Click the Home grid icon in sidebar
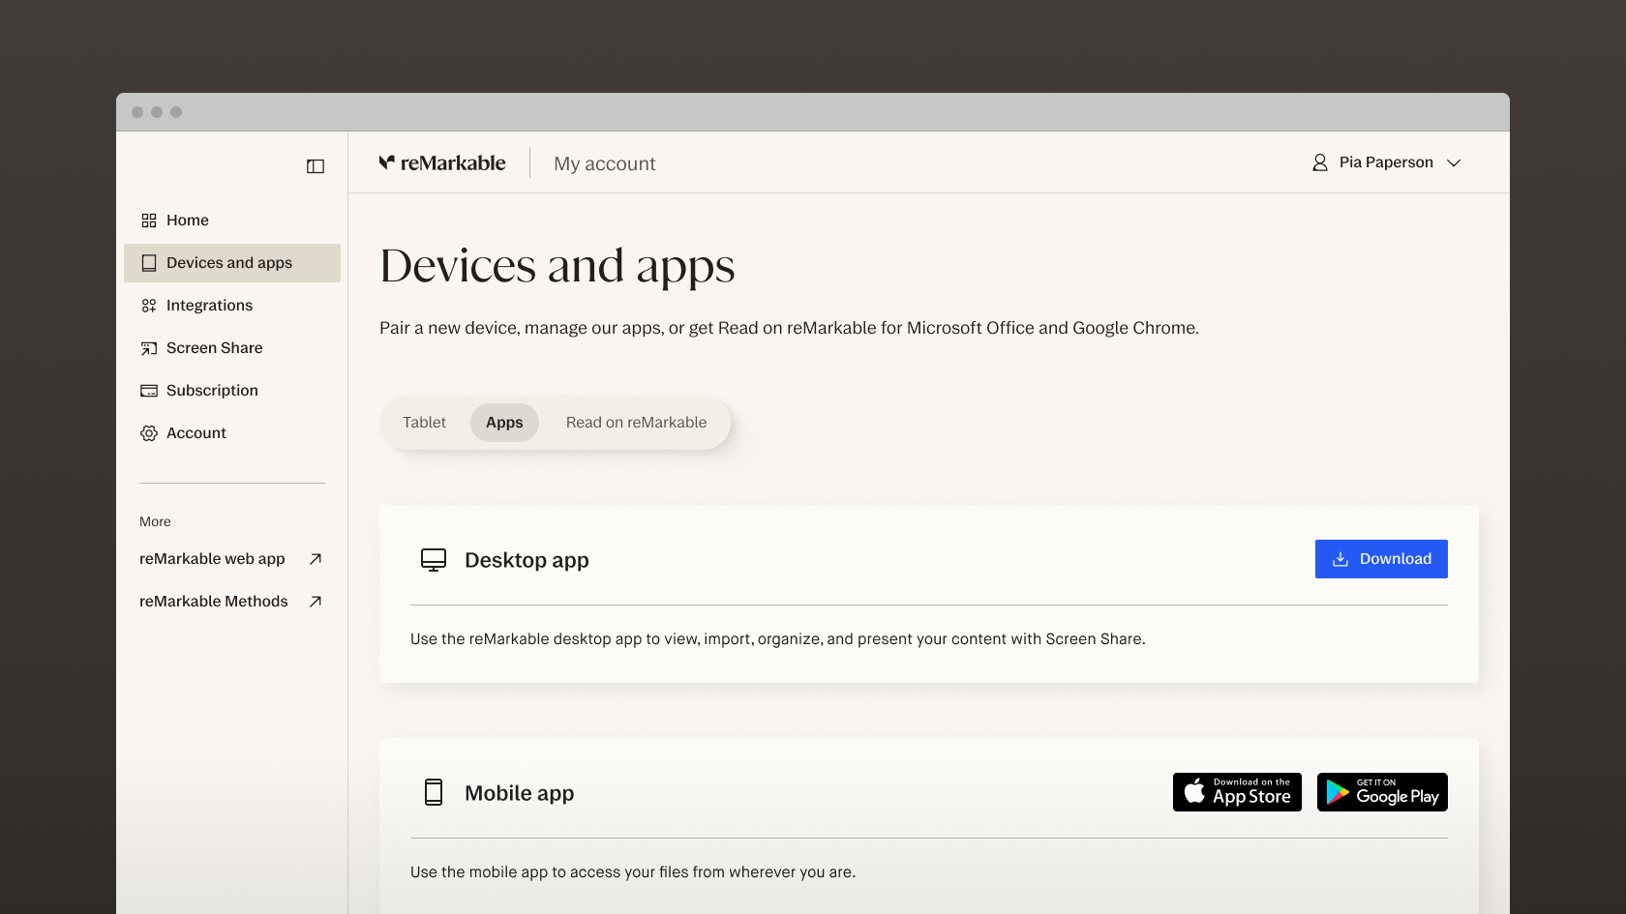This screenshot has height=914, width=1626. click(x=149, y=221)
